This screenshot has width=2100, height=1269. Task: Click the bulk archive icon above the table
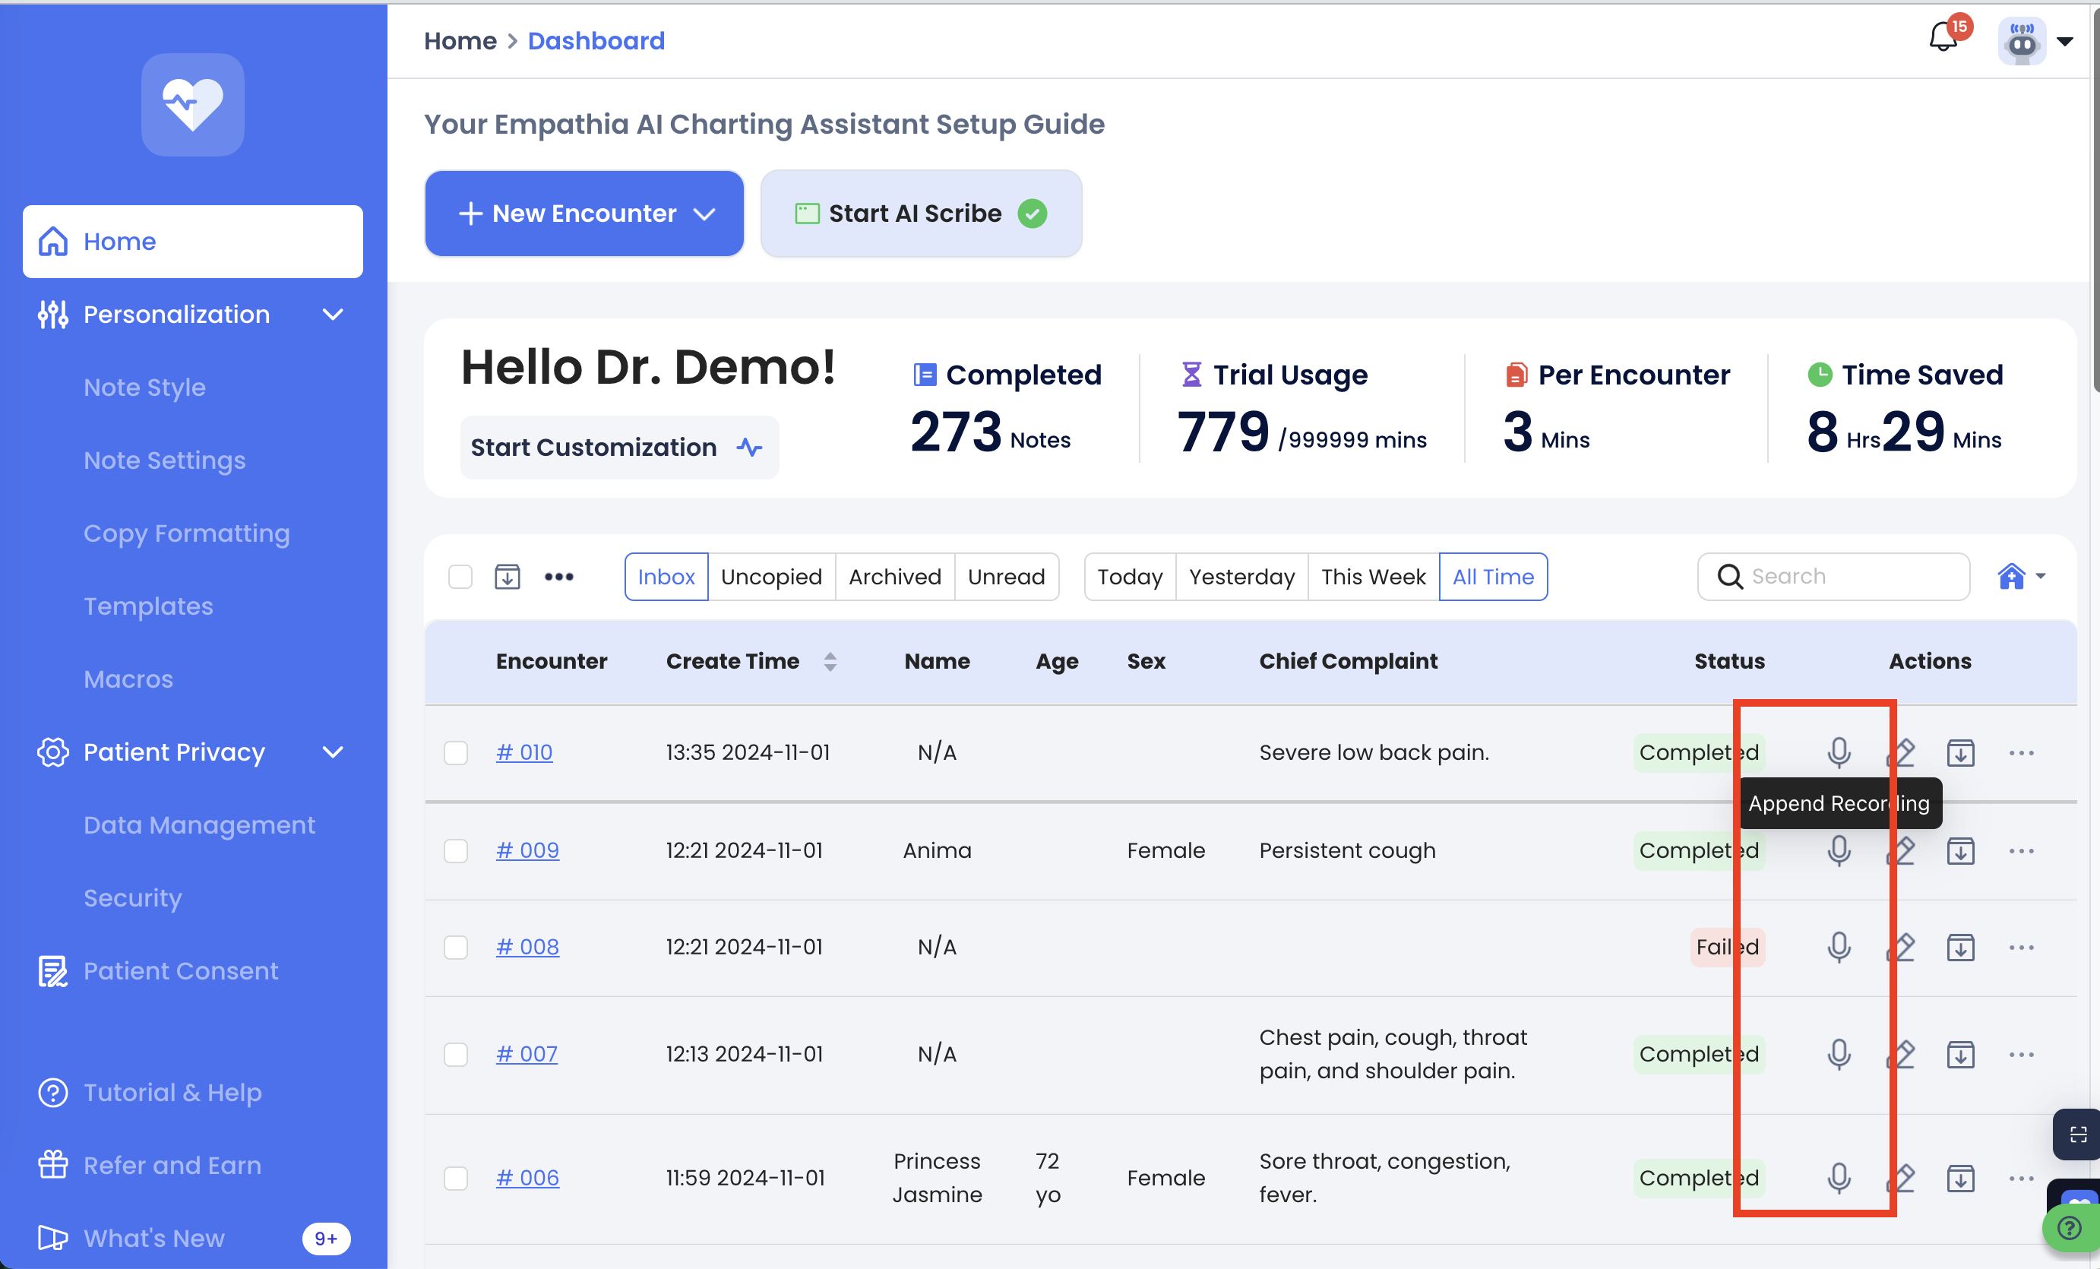(507, 577)
